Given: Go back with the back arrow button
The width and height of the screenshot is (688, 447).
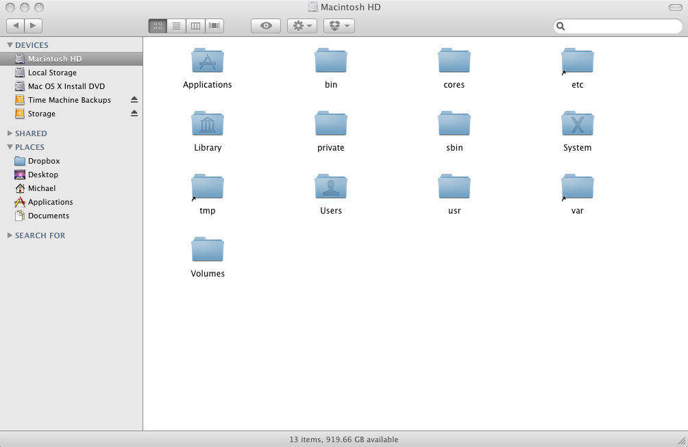Looking at the screenshot, I should [15, 25].
